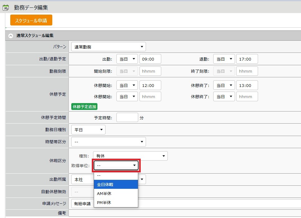Choose AM半休 in the dropdown list

116,193
